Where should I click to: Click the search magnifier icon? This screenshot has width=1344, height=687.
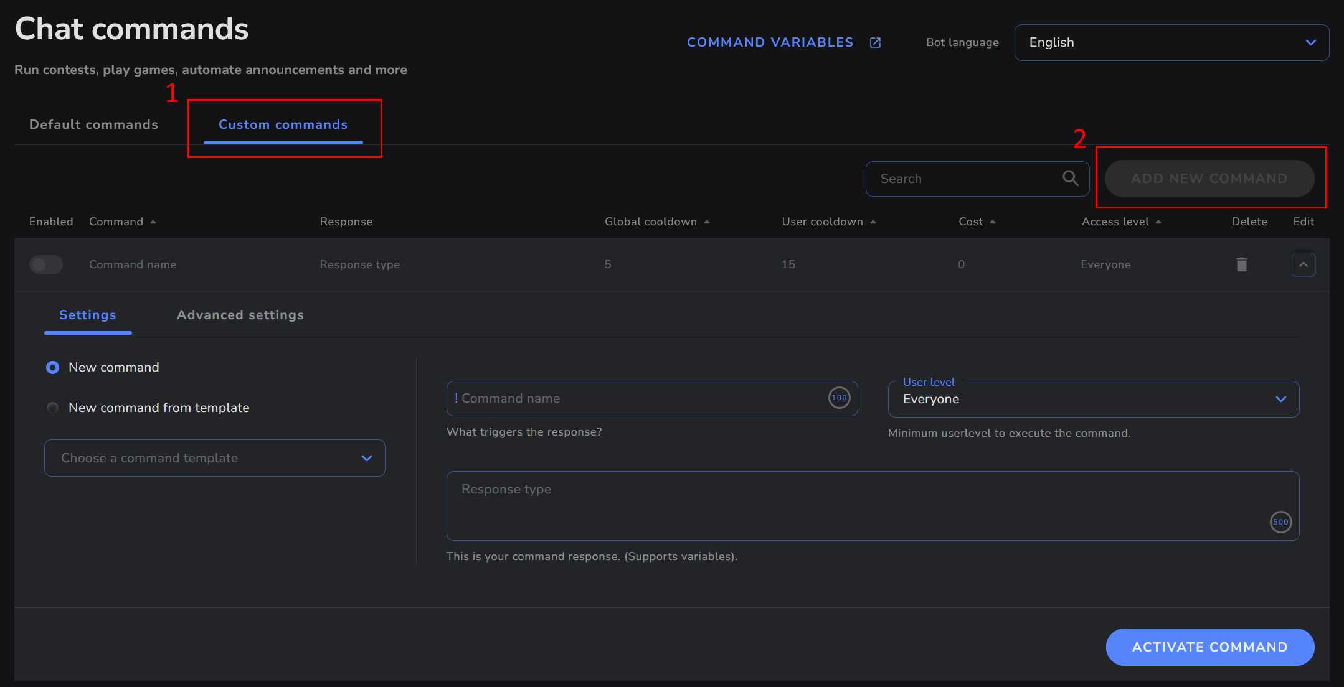tap(1070, 179)
